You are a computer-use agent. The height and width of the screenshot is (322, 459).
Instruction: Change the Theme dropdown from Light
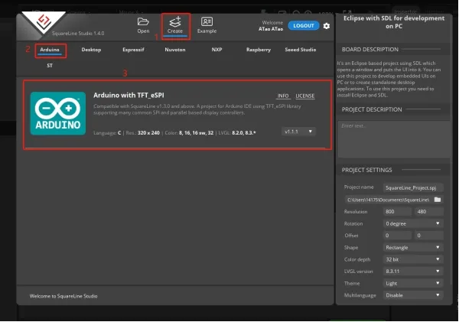tap(414, 282)
